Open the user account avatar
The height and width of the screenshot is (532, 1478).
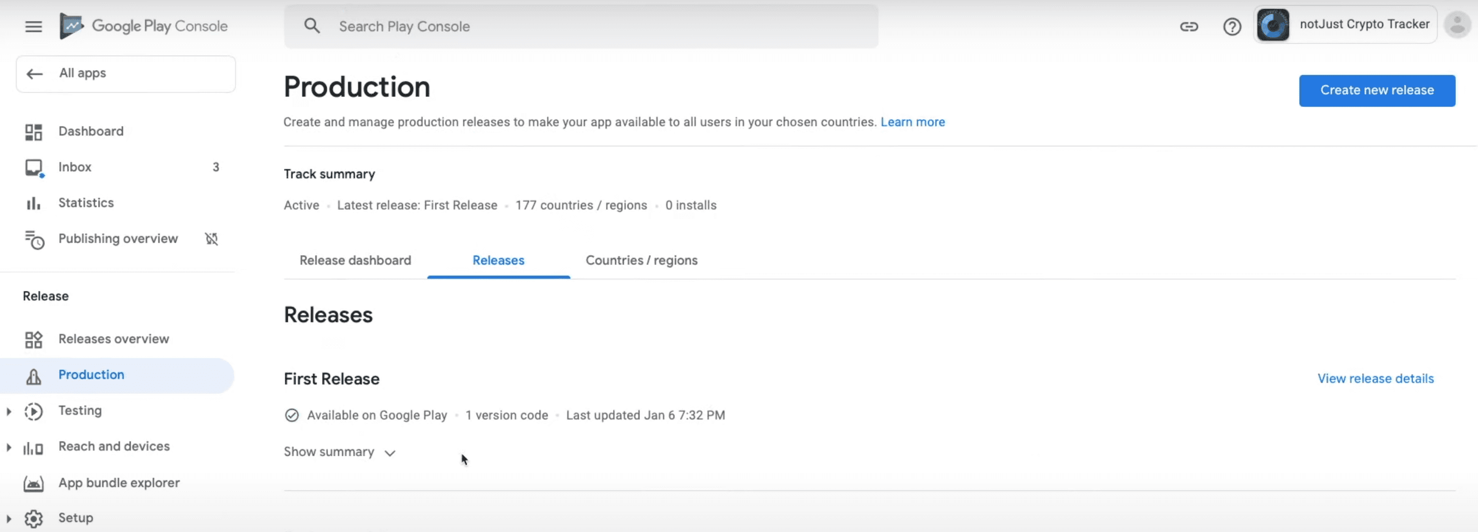coord(1456,25)
